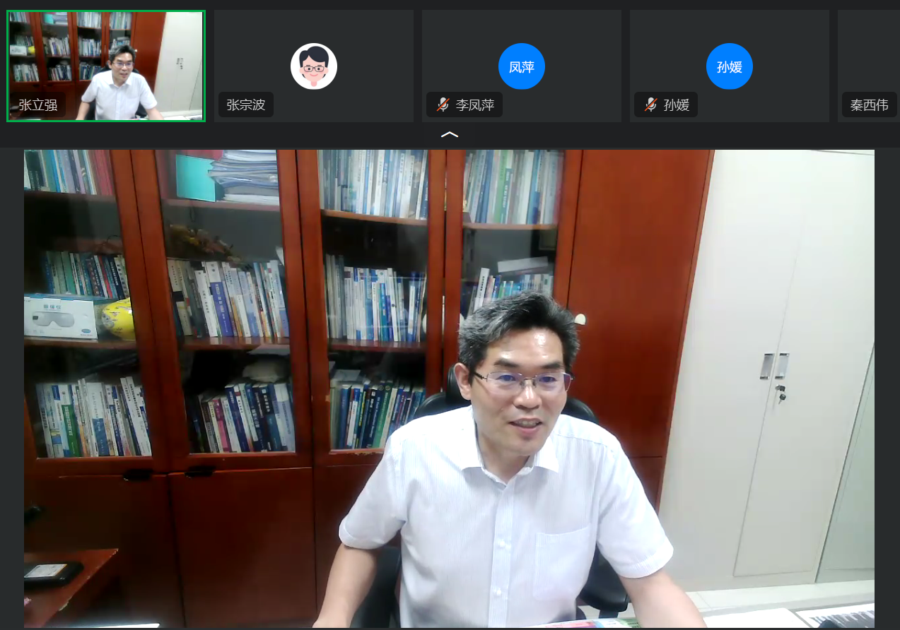The image size is (900, 630).
Task: Collapse the participant strip with the chevron
Action: tap(450, 134)
